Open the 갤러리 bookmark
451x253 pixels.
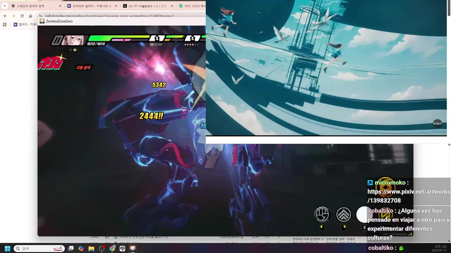25,25
